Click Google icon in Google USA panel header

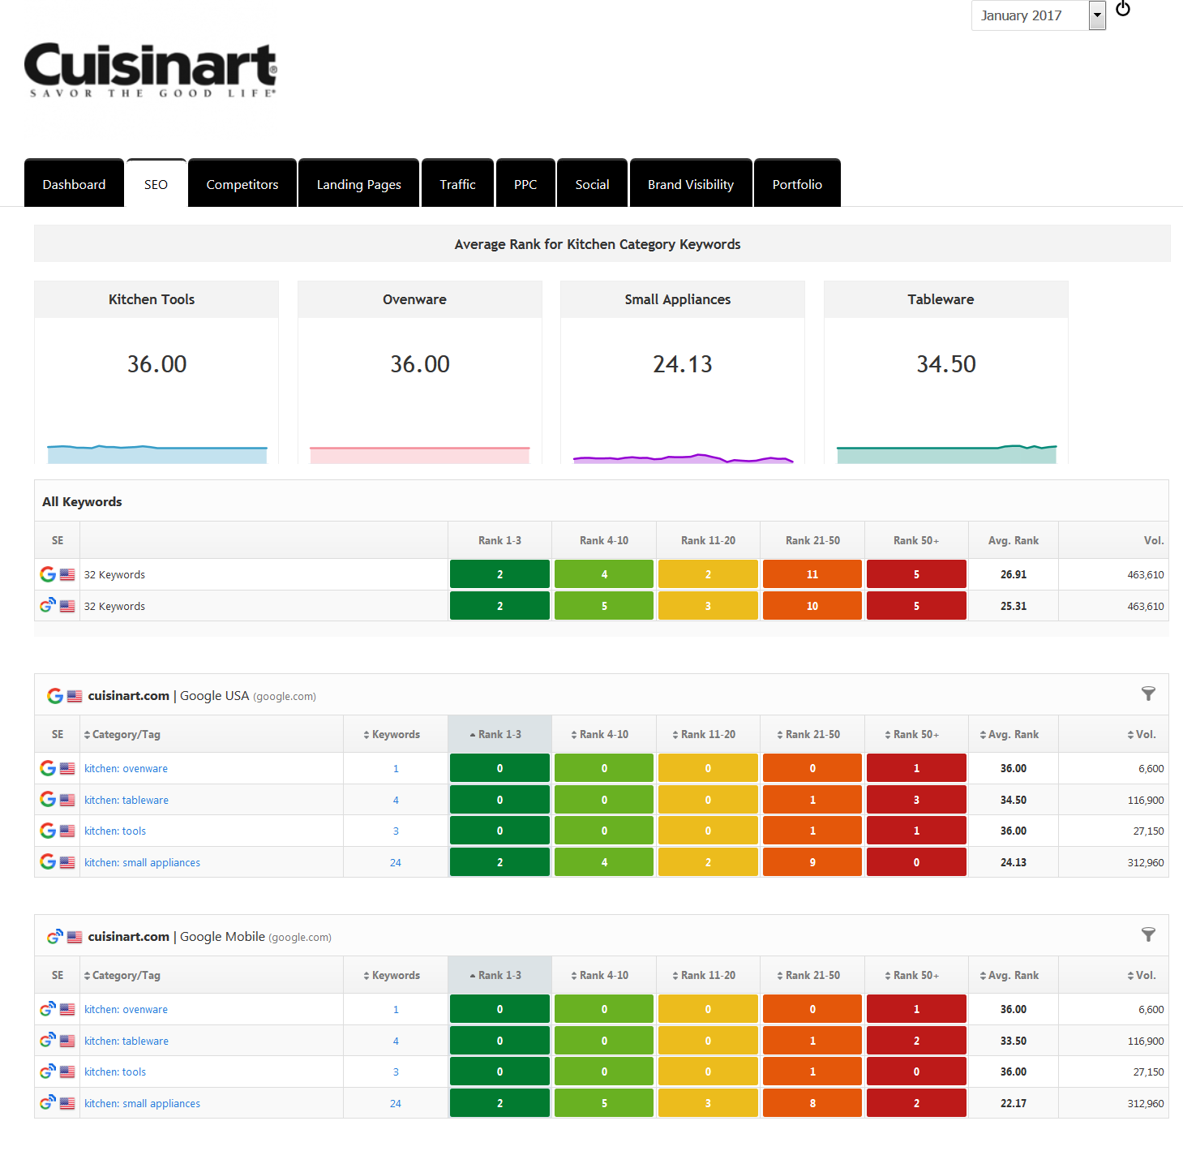[55, 696]
